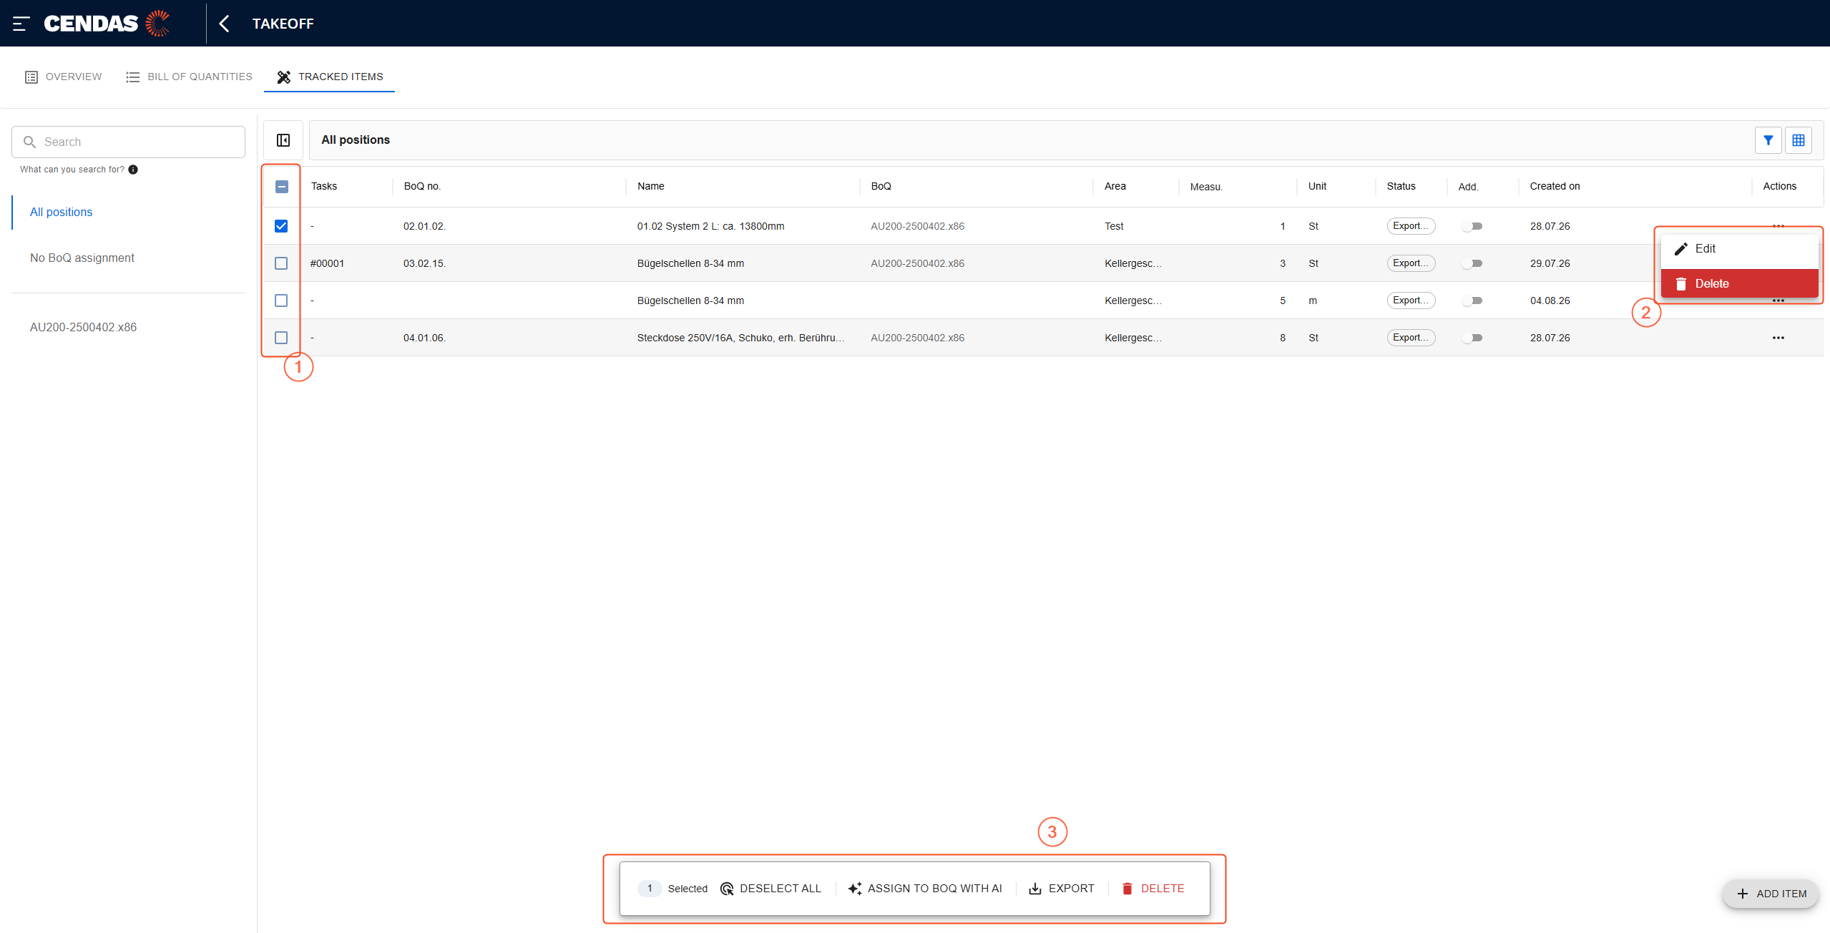
Task: Open Export status of row dated 04.08.26
Action: pyautogui.click(x=1411, y=301)
